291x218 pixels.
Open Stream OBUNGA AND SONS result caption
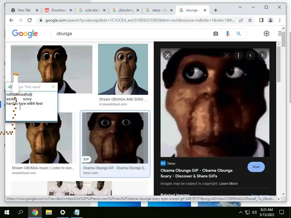(x=123, y=99)
